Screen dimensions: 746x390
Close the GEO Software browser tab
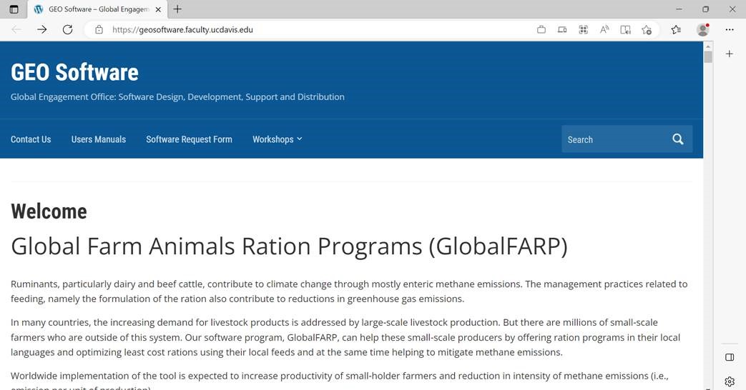(x=158, y=9)
